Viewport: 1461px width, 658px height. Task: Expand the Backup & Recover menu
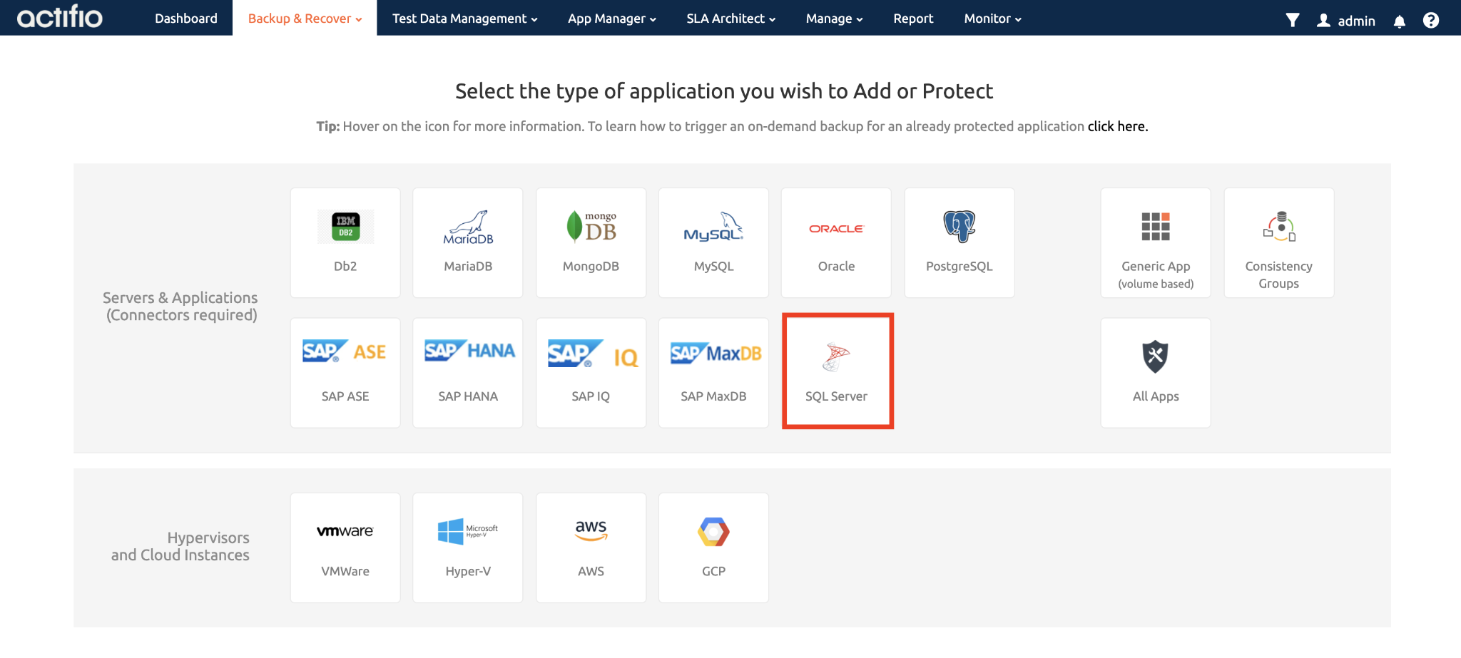coord(305,19)
